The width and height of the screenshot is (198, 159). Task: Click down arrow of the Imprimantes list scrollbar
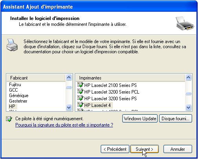coord(188,108)
